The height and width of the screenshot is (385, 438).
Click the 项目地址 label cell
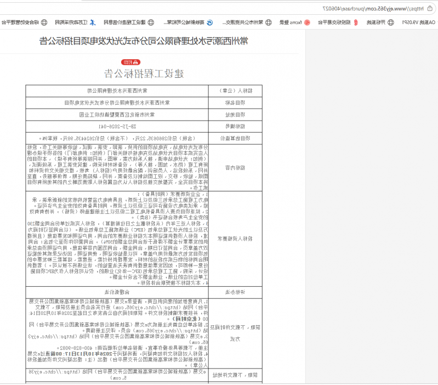pyautogui.click(x=235, y=115)
